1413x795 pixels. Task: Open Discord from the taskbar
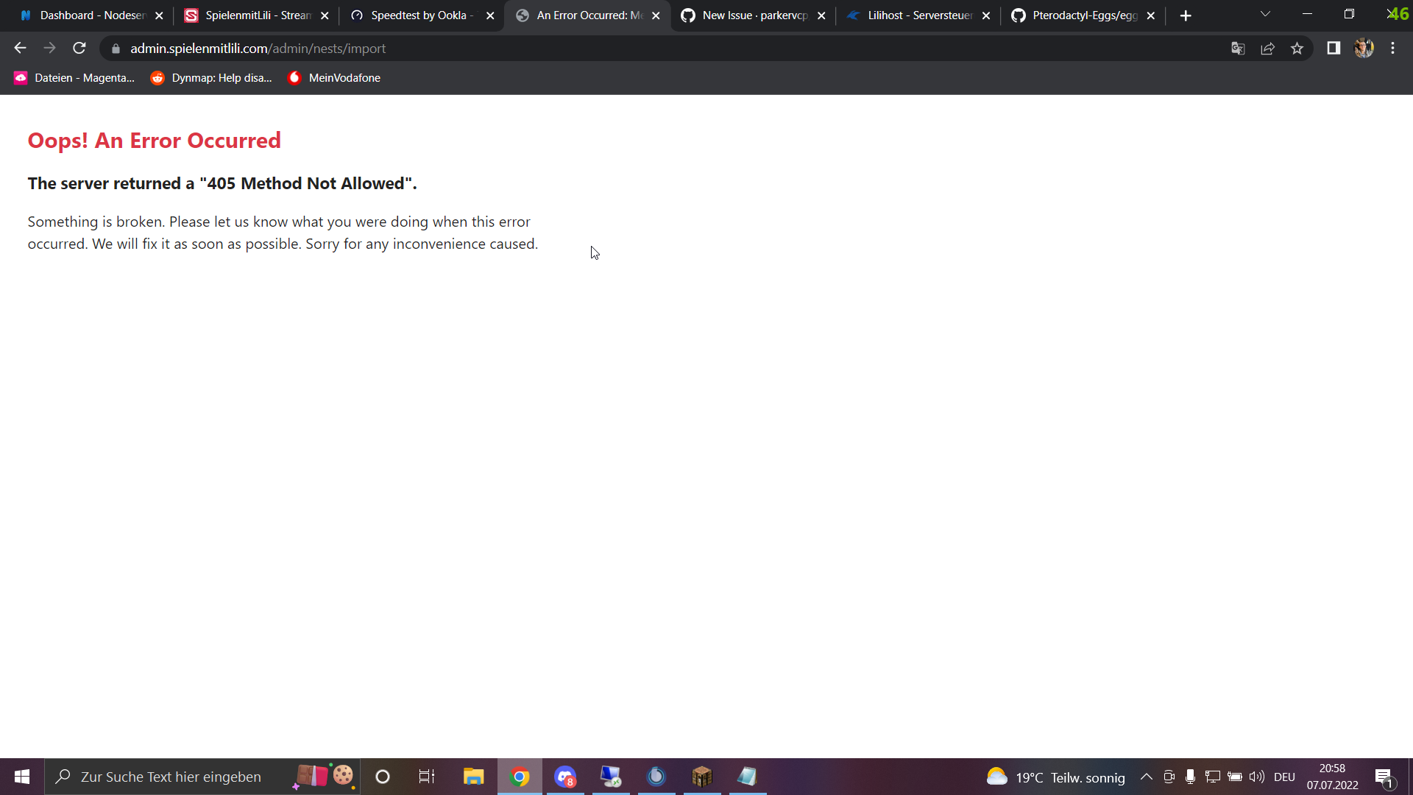[564, 777]
